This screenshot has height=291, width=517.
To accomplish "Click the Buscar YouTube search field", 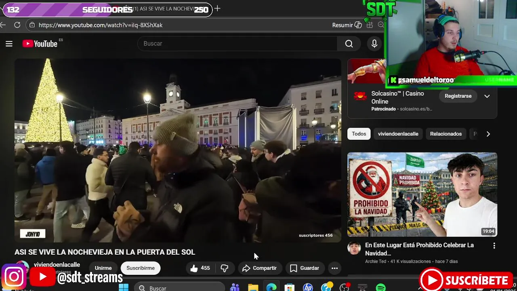I will [x=237, y=44].
